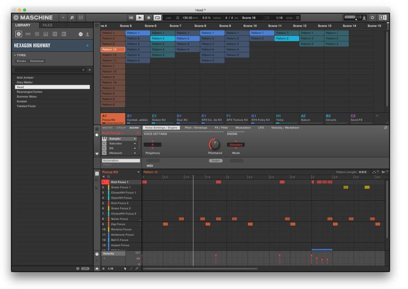Toggle the favorites star next to search

point(89,70)
